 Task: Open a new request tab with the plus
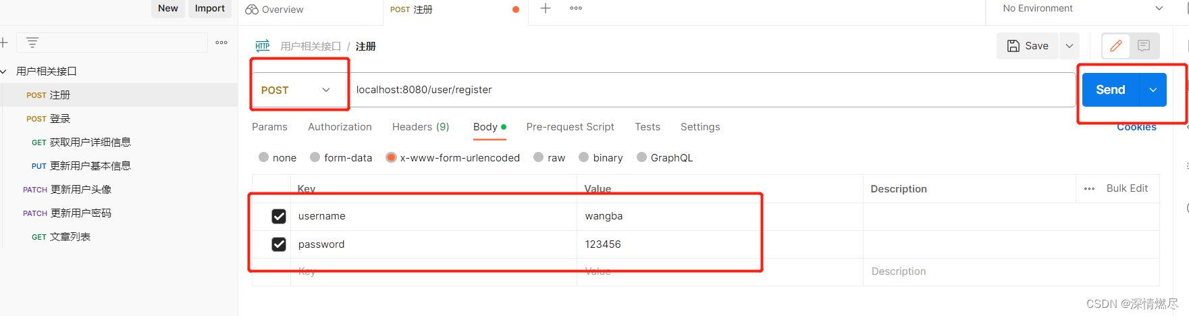point(546,9)
